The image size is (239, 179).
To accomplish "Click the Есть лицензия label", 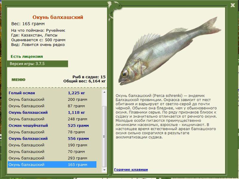I will click(x=27, y=57).
